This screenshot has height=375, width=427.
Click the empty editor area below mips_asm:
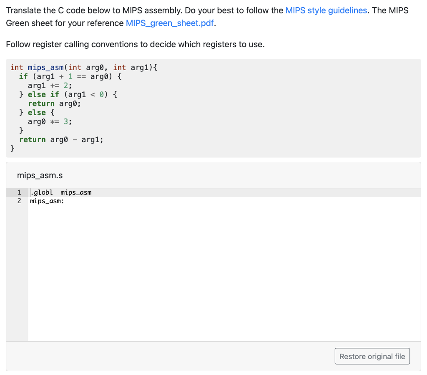167,250
